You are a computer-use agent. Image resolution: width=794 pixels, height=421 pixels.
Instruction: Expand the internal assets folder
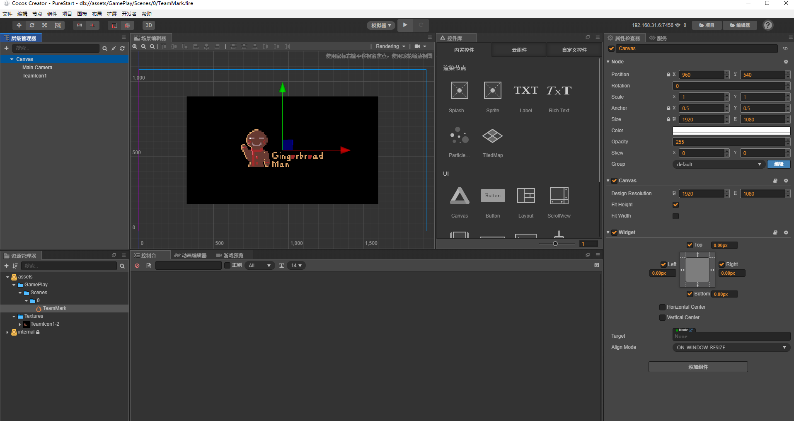(7, 332)
